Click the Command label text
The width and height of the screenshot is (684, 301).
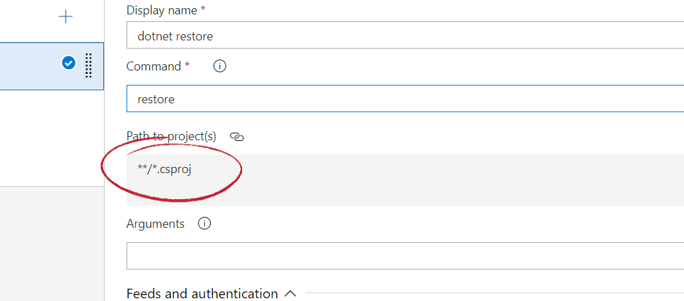(154, 66)
